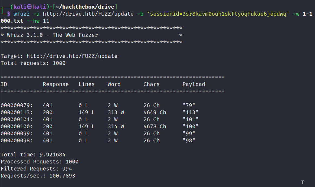Click the ~/hackthebox/drive path in prompt

(x=85, y=7)
